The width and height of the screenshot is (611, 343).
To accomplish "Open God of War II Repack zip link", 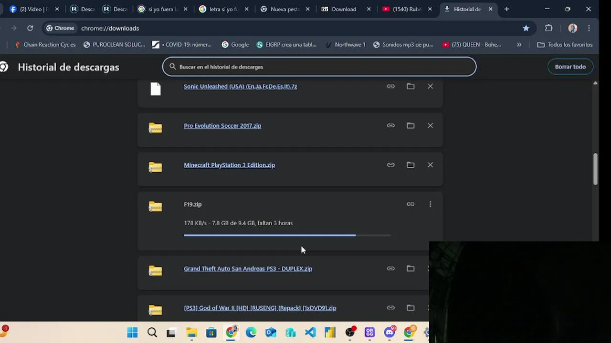I will (x=260, y=308).
